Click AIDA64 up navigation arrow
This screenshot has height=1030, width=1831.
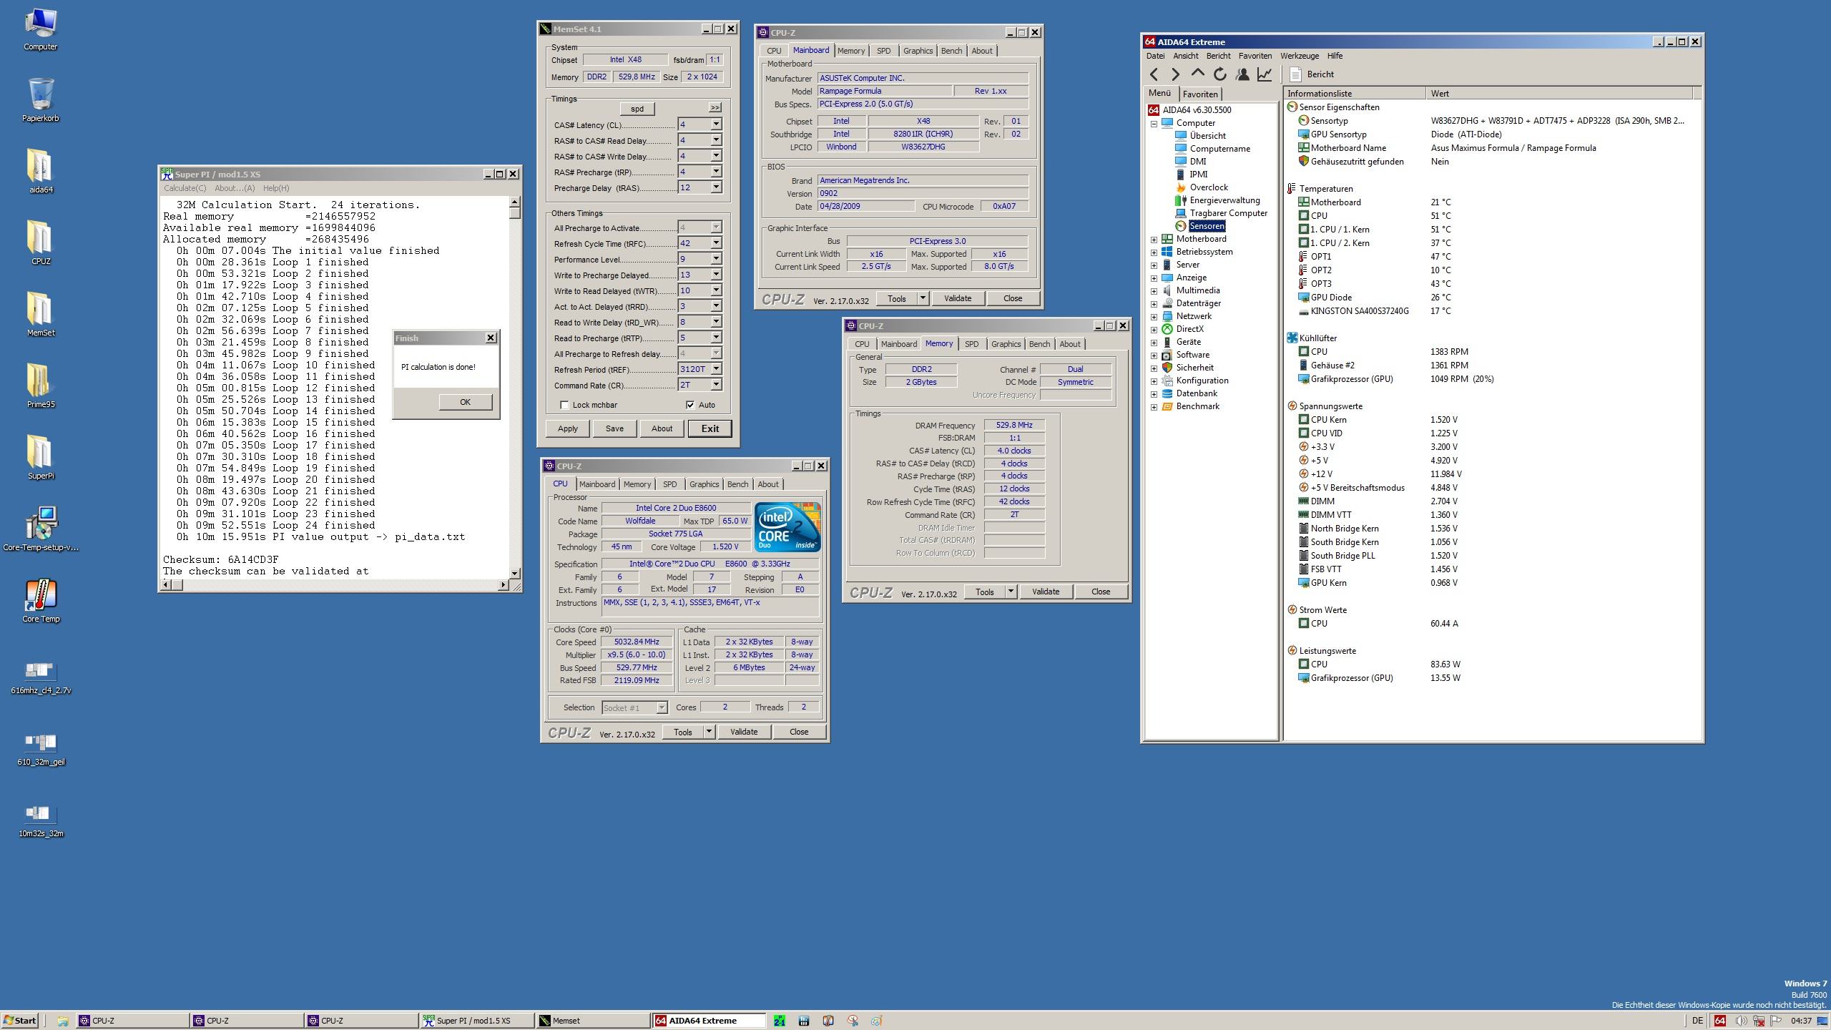coord(1198,74)
